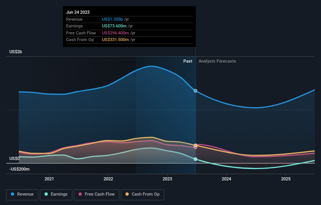Click the pink Free Cash Flow data marker
Viewport: 321px width, 205px height.
(x=195, y=147)
